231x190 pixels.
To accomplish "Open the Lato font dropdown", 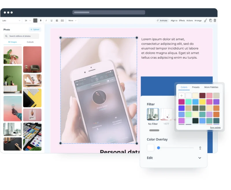I will point(11,21).
